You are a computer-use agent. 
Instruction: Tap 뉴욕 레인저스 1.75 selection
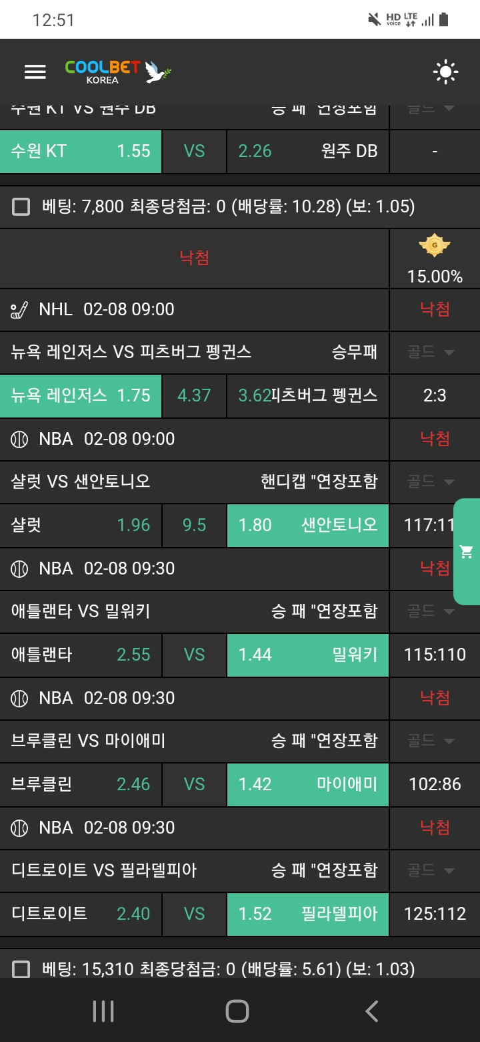click(x=81, y=395)
